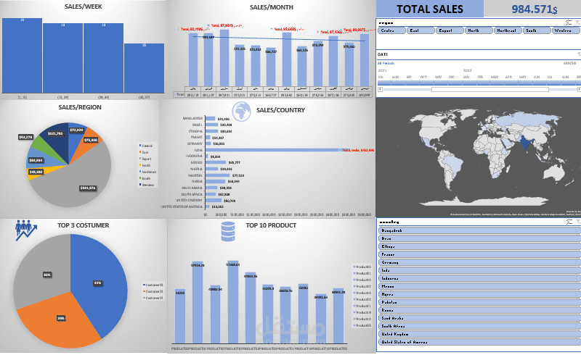The width and height of the screenshot is (581, 355).
Task: Click the All Periods label on timeline
Action: pos(386,63)
